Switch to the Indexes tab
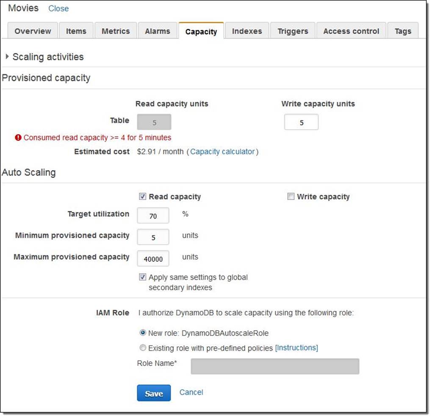 (247, 31)
